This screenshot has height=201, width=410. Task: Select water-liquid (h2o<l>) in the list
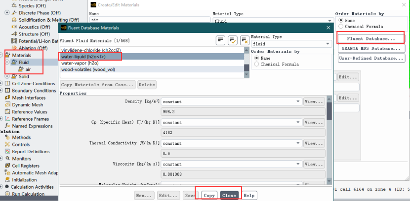tap(152, 57)
